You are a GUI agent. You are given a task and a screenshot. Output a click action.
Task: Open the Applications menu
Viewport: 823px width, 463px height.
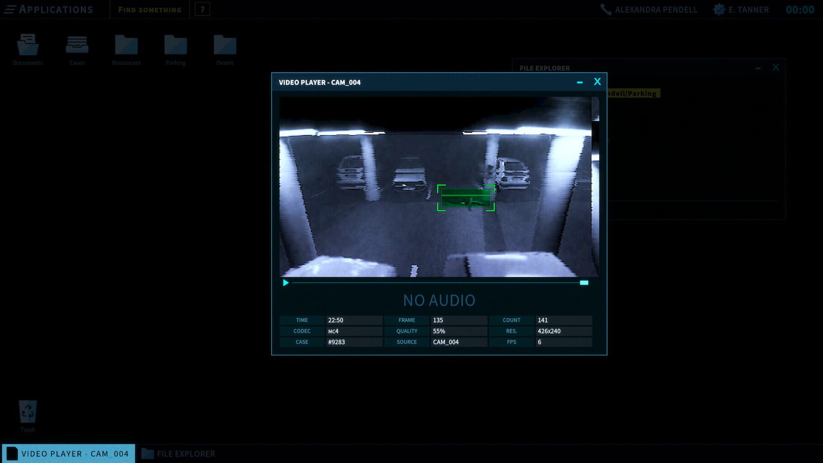[x=56, y=9]
